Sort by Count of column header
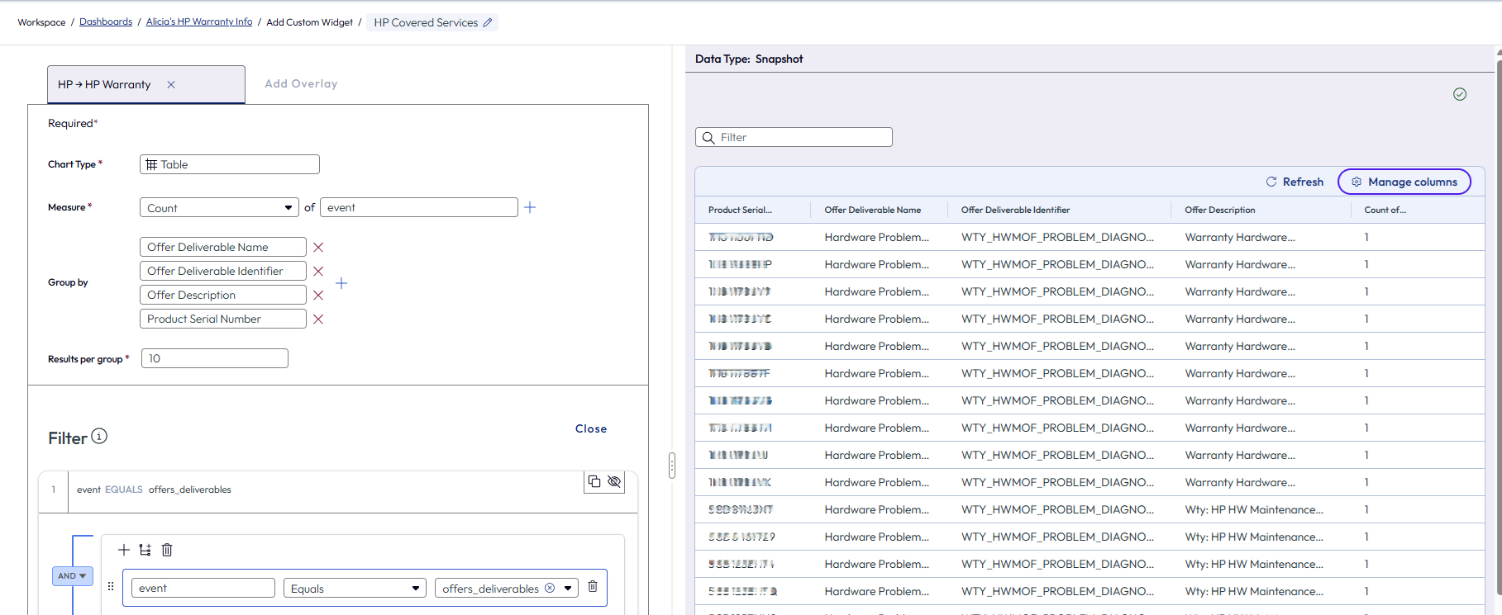This screenshot has width=1502, height=615. [1385, 210]
